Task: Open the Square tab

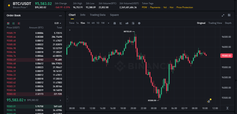Action: (x=114, y=15)
